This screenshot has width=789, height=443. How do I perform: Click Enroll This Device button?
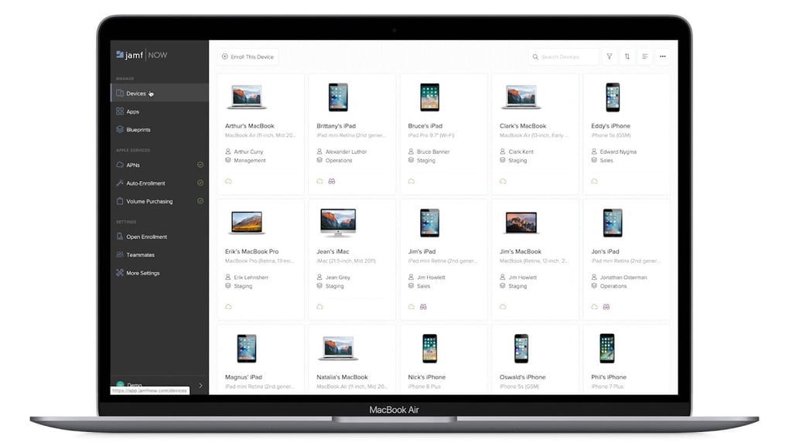coord(248,56)
